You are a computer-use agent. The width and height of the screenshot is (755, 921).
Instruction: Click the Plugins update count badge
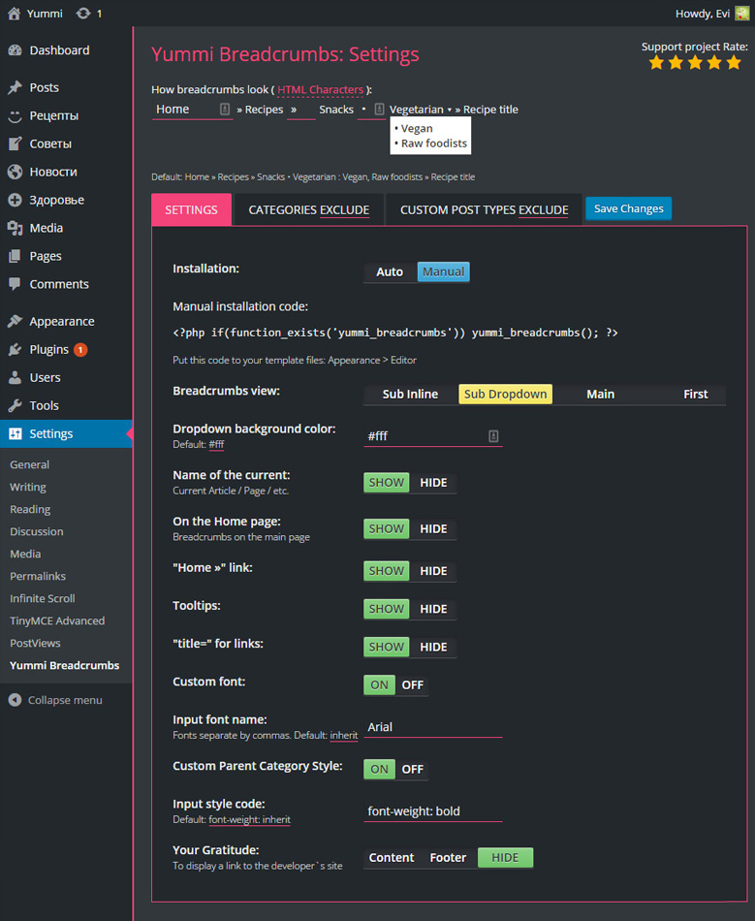point(80,349)
